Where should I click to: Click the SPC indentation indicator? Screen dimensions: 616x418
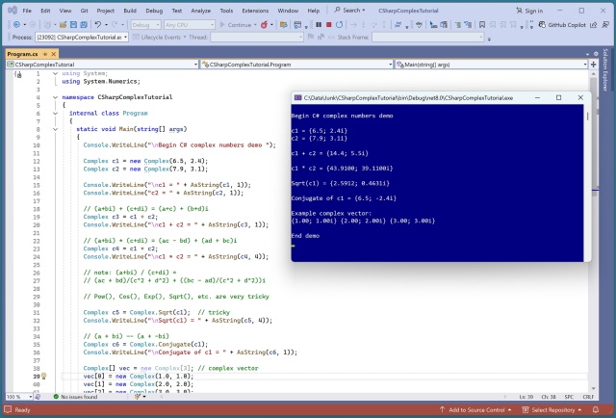tap(569, 397)
